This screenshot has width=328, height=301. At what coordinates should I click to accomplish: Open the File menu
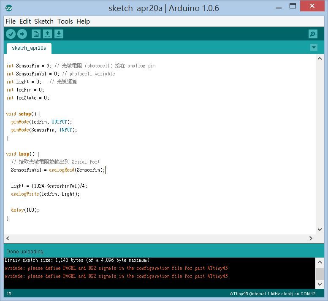(x=11, y=21)
